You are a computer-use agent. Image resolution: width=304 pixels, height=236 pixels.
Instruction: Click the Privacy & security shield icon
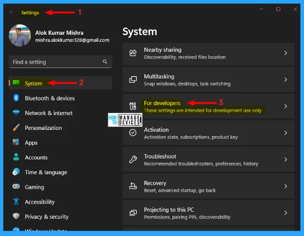[x=16, y=216]
